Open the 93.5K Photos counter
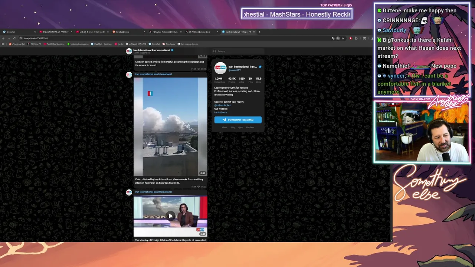 point(232,80)
